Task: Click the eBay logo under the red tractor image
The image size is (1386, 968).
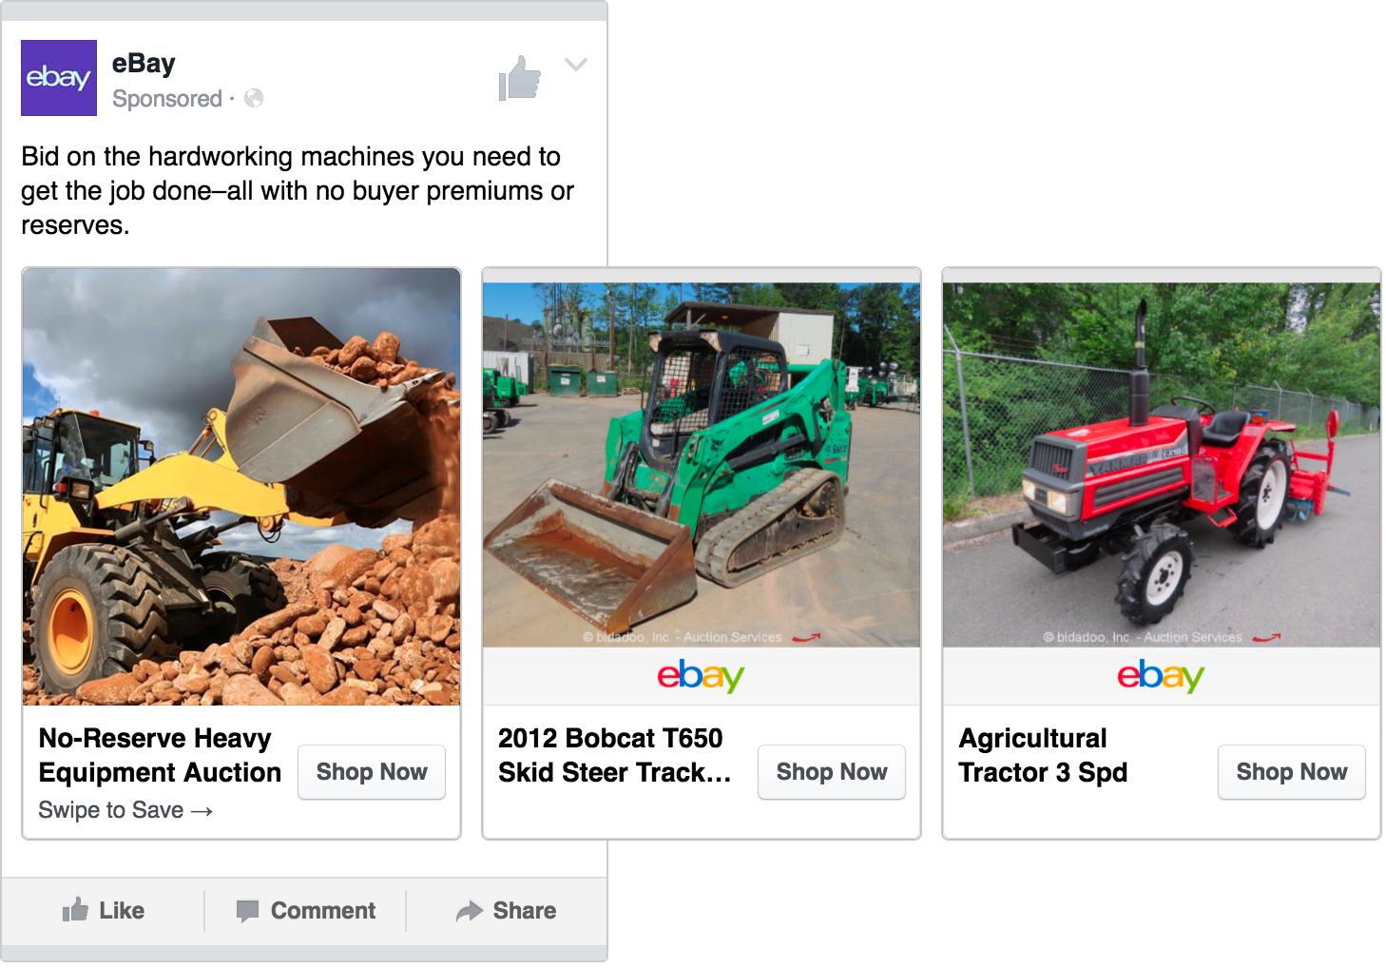Action: click(x=1161, y=677)
